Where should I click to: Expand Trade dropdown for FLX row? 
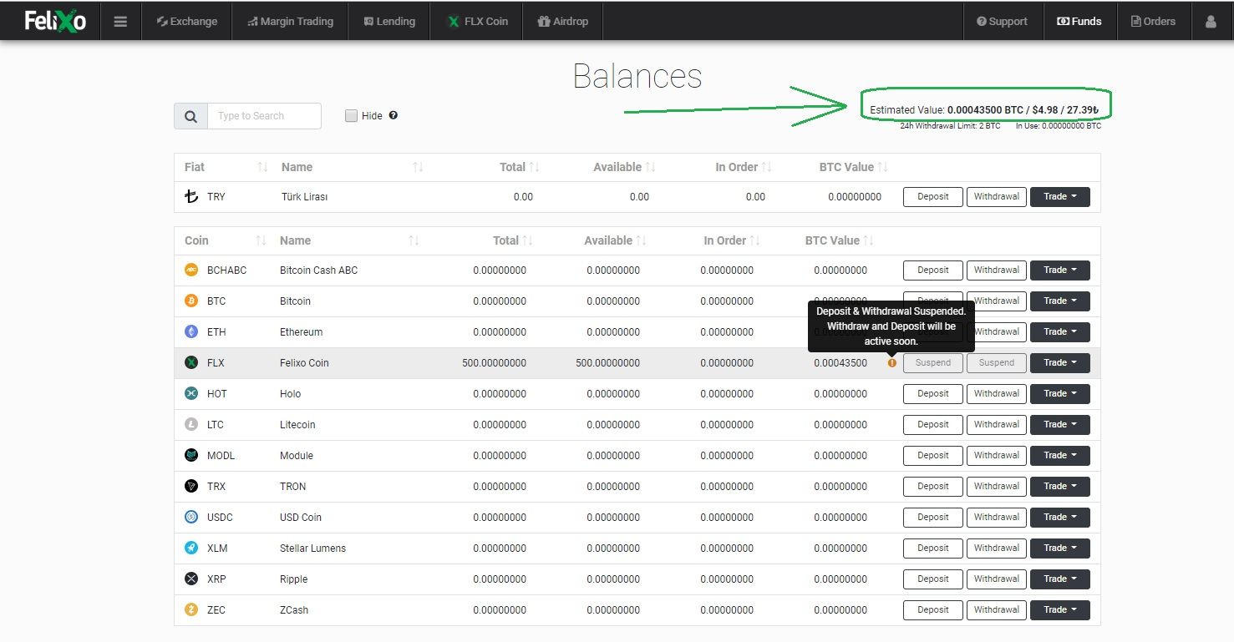coord(1059,363)
